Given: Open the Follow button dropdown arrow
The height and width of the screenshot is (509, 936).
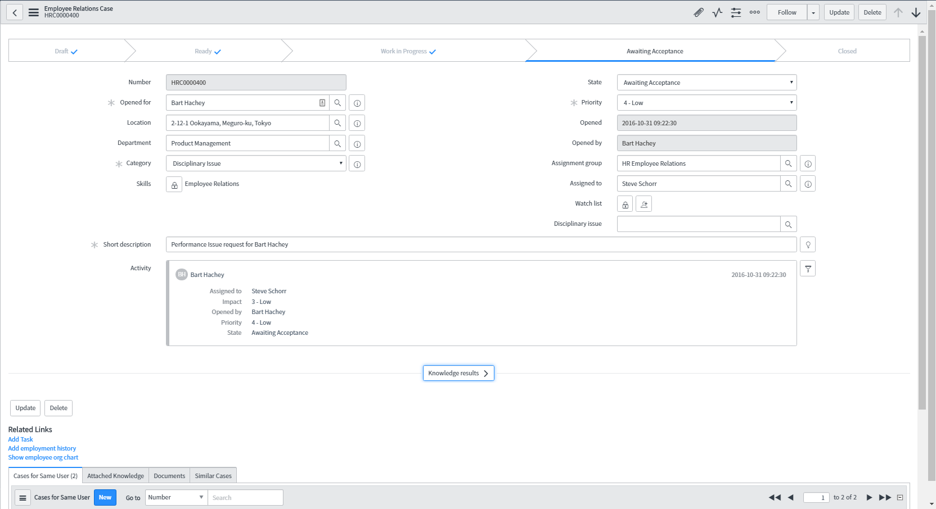Looking at the screenshot, I should [x=813, y=12].
